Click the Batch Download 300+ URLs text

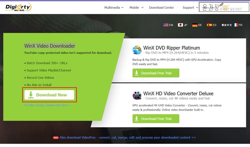coord(47,63)
